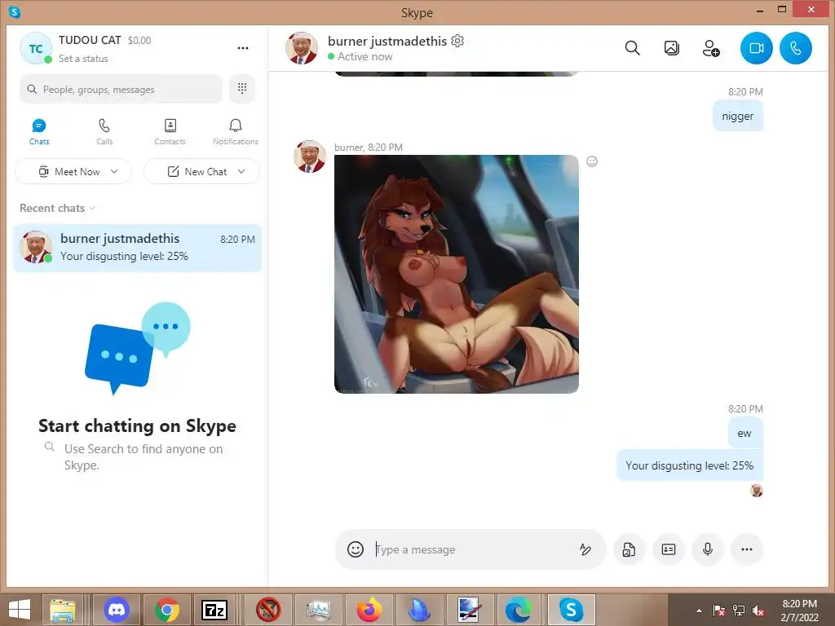Open Discord from the taskbar
The width and height of the screenshot is (835, 626).
[116, 610]
